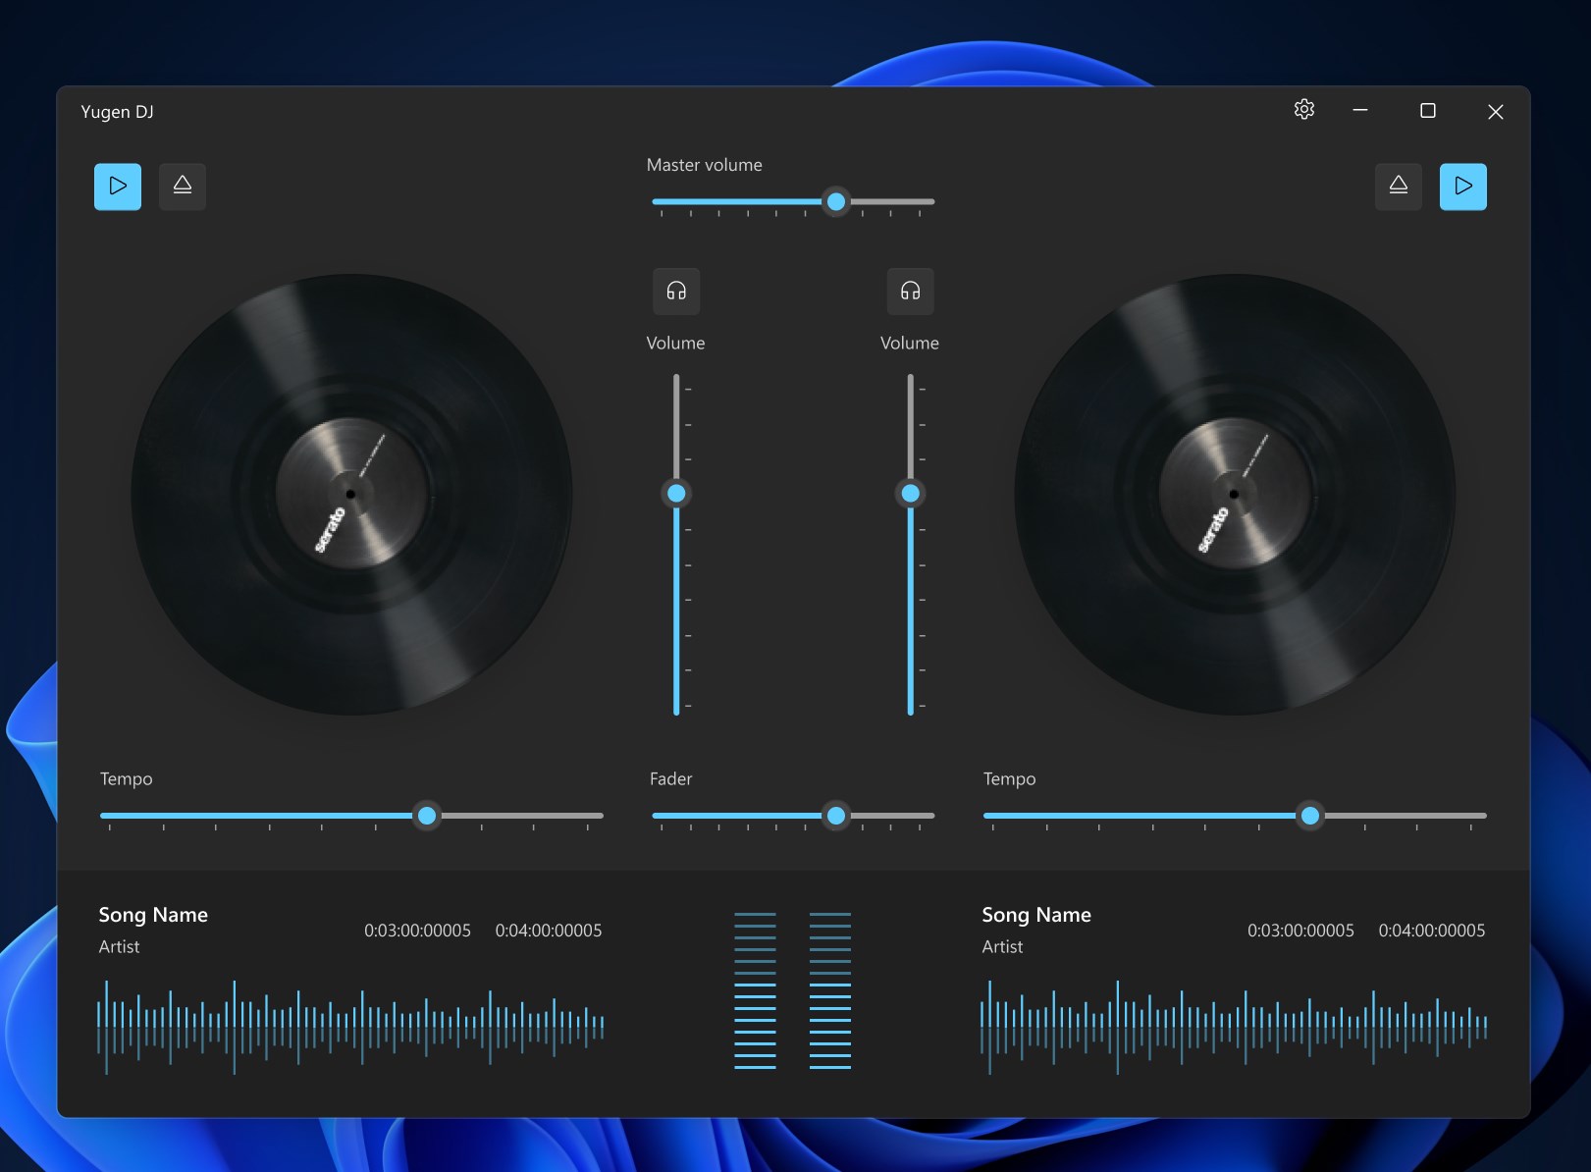
Task: Click the left deck Tempo label
Action: [x=127, y=779]
